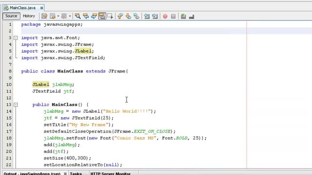The image size is (312, 175).
Task: Collapse the MainClass constructor fold at line 13
Action: click(16, 105)
